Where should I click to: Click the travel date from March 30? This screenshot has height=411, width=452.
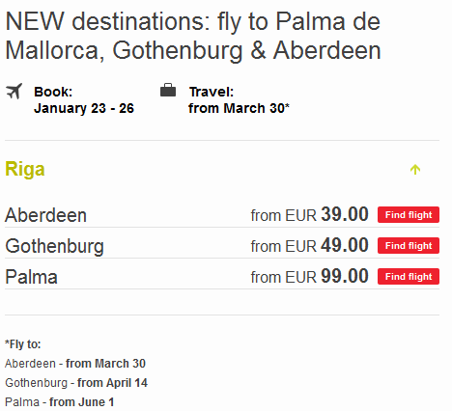[239, 108]
